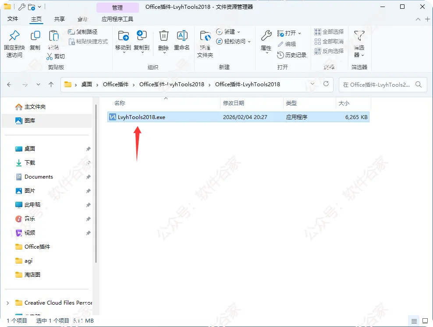Click the Manage contextual tab
Image resolution: width=433 pixels, height=327 pixels.
(x=117, y=7)
